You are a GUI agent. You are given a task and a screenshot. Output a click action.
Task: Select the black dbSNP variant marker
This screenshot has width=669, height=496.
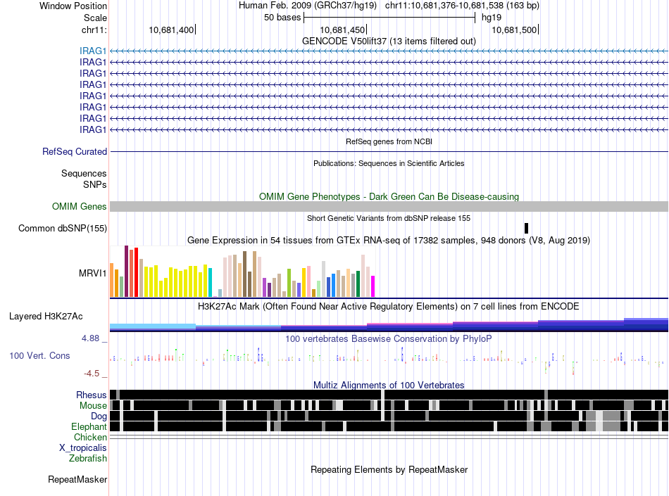click(x=527, y=229)
